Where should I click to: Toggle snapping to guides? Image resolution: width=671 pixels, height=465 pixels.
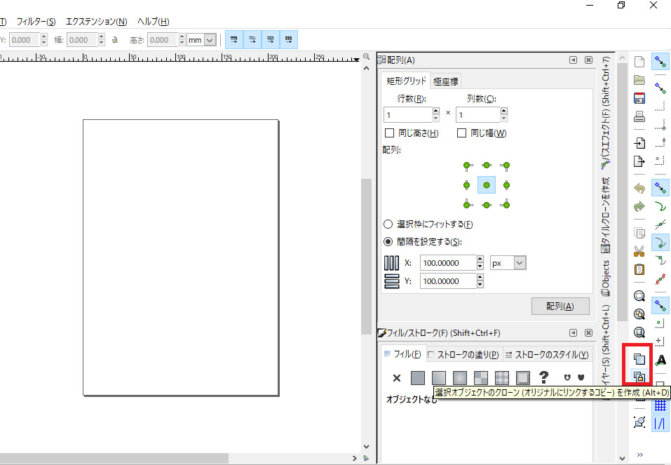tap(660, 424)
